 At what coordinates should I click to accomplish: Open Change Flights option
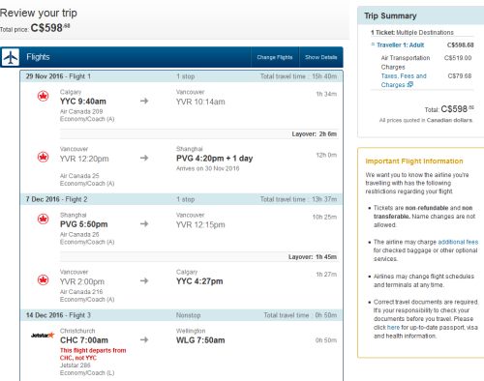click(x=275, y=57)
